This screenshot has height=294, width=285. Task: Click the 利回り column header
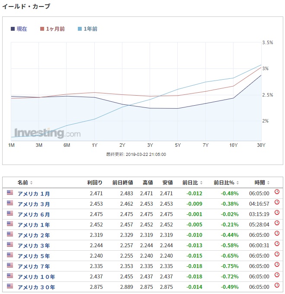tap(95, 182)
